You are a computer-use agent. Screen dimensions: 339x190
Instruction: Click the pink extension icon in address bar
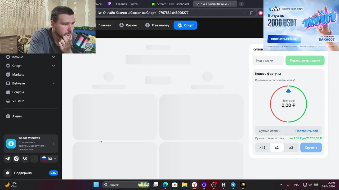(261, 13)
